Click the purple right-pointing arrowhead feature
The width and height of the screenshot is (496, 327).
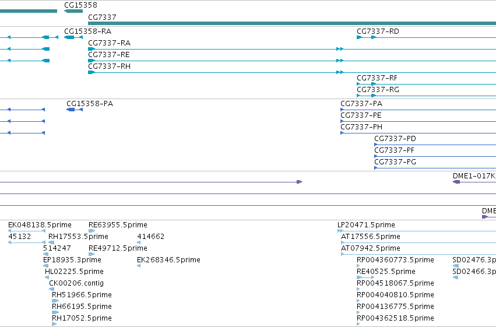tap(299, 182)
